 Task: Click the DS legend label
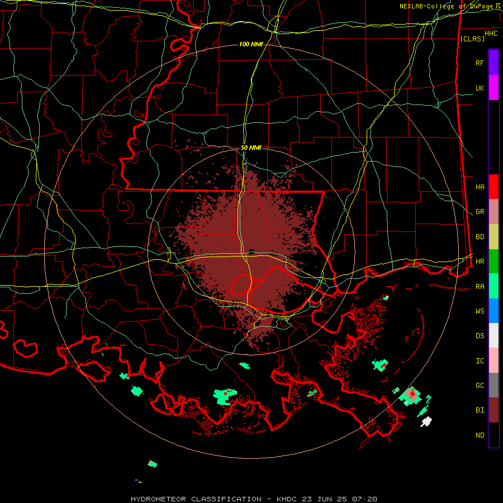pyautogui.click(x=480, y=336)
